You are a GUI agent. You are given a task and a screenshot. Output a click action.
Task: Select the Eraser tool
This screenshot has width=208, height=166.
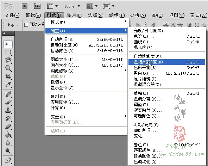point(8,127)
